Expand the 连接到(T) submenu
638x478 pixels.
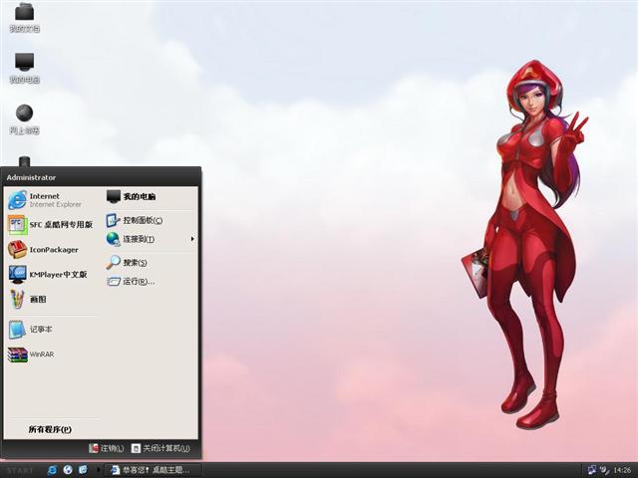tap(150, 239)
